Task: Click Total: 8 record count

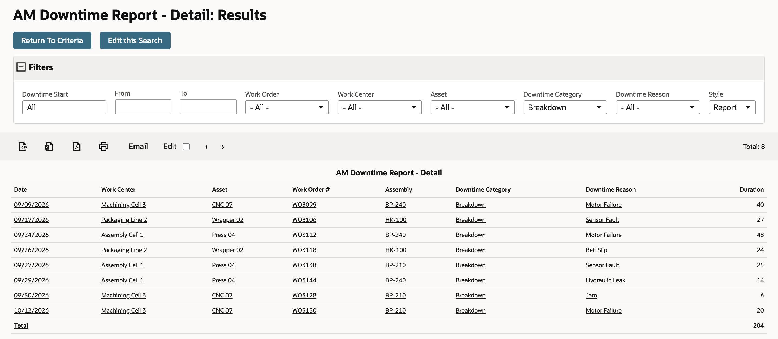Action: point(753,147)
